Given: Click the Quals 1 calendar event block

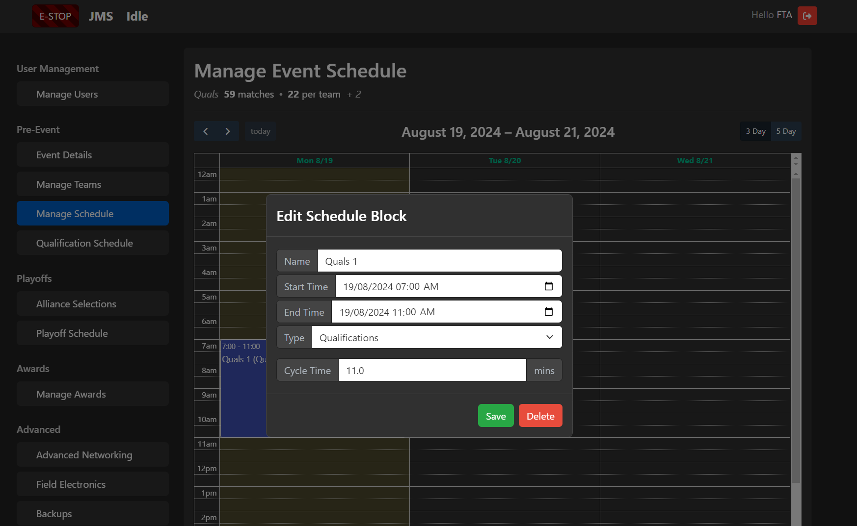Looking at the screenshot, I should [x=243, y=387].
